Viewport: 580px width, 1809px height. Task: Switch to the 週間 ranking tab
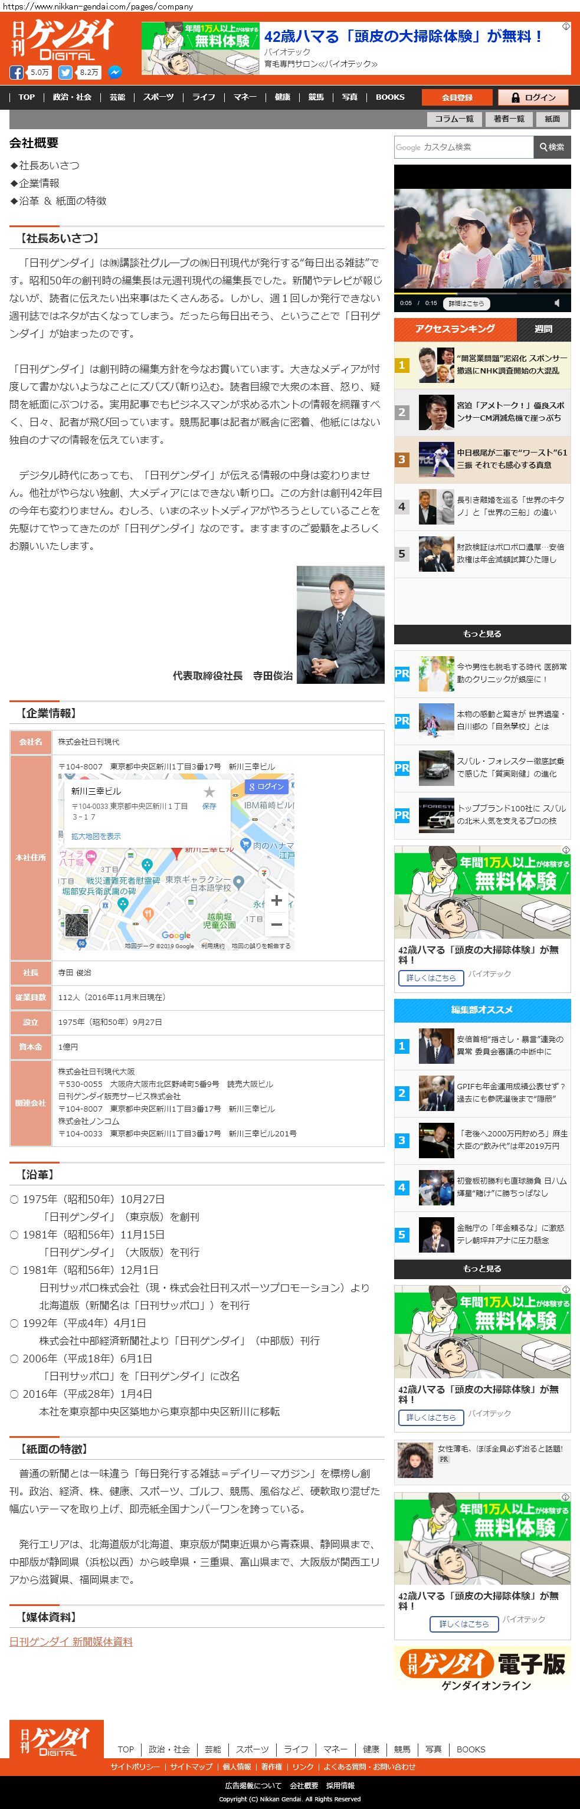point(543,329)
